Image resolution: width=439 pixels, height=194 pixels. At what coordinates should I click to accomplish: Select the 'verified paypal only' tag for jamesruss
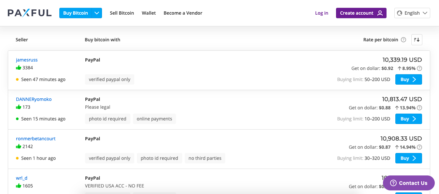click(x=110, y=79)
